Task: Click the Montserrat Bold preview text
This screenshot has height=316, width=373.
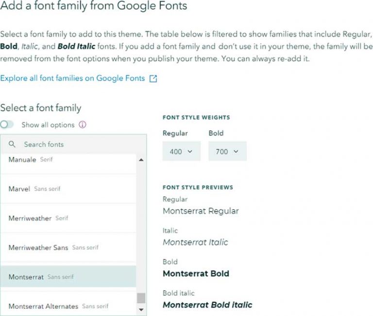Action: (196, 274)
